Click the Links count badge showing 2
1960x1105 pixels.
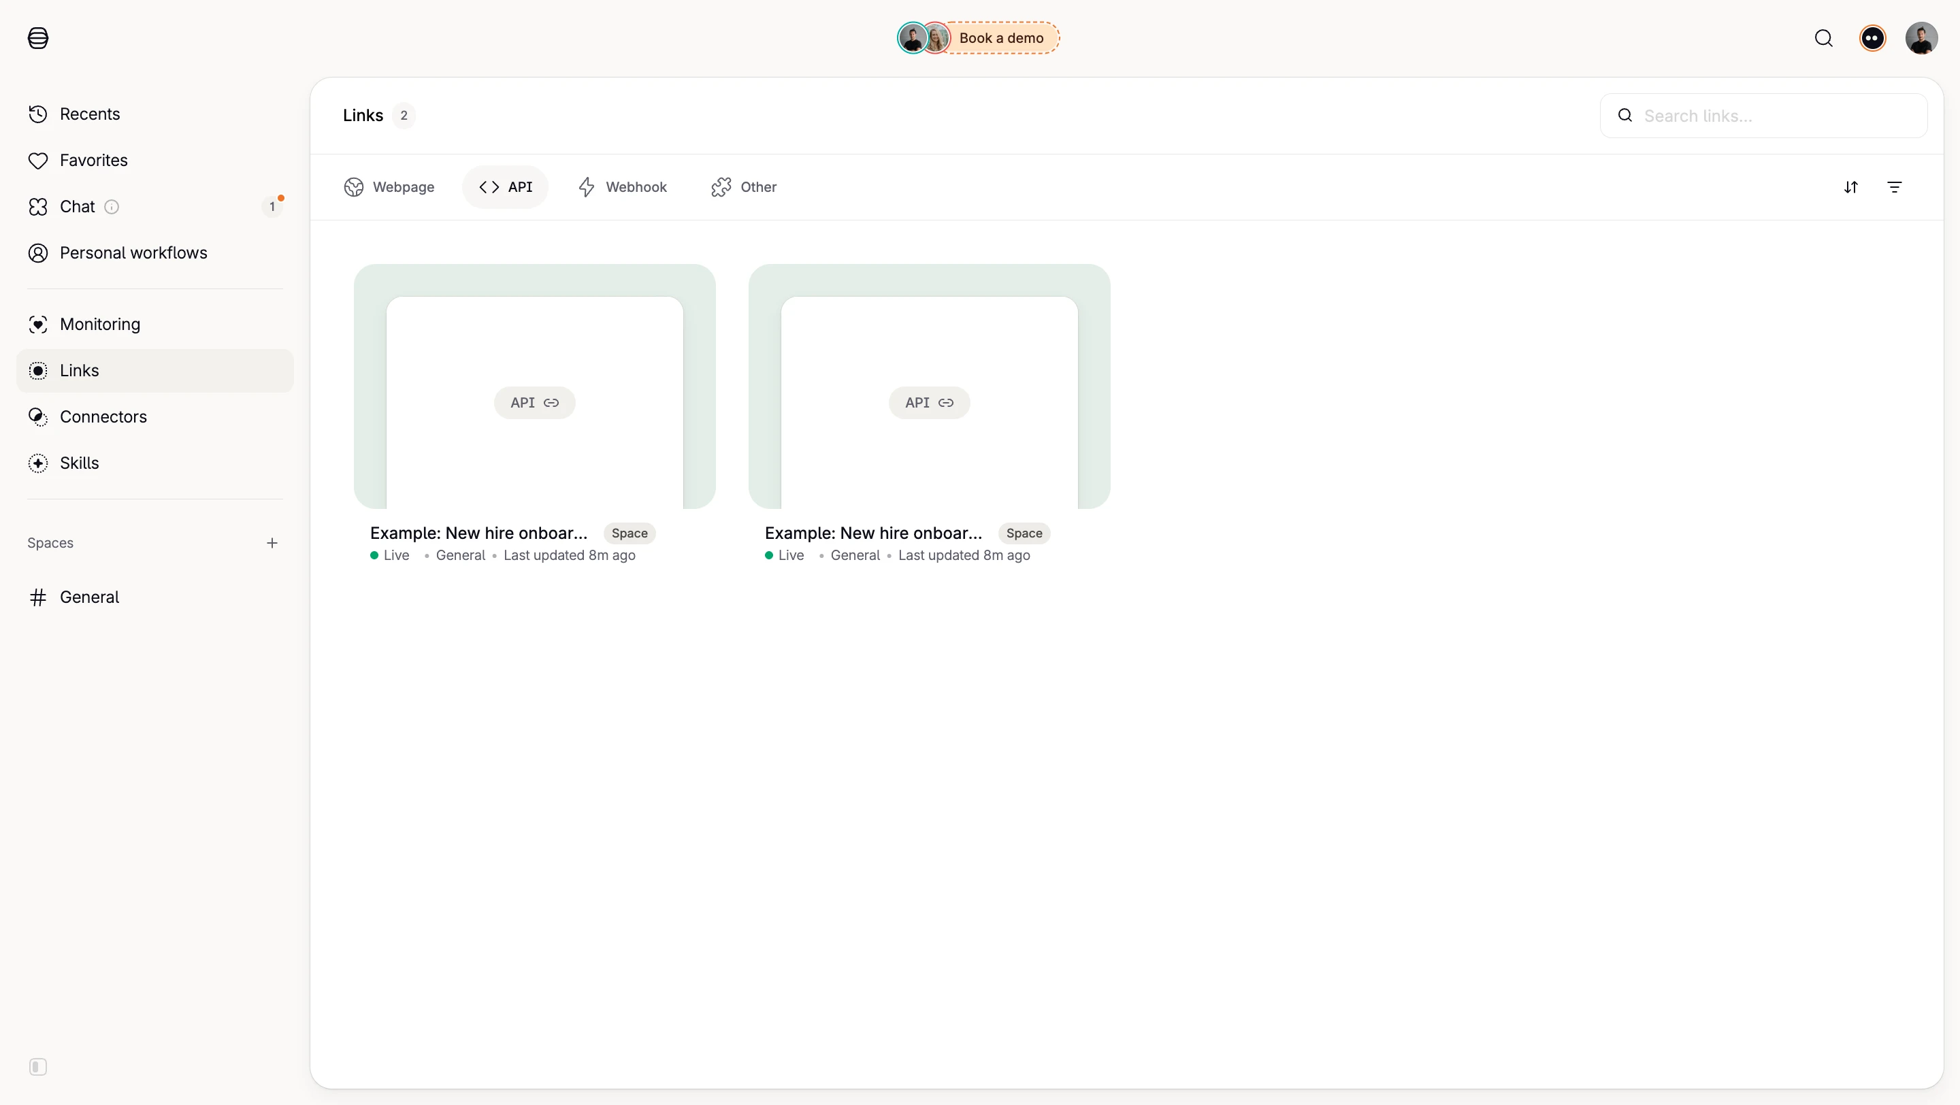pos(404,116)
